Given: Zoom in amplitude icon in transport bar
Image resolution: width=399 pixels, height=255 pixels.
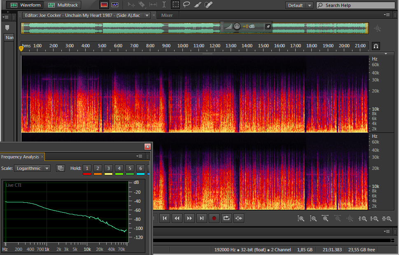Looking at the screenshot, I should (x=301, y=218).
